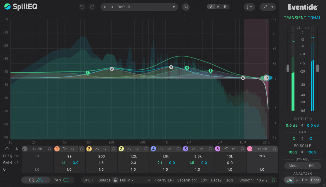This screenshot has width=326, height=187.
Task: Expand the info menu dropdown
Action: (249, 7)
